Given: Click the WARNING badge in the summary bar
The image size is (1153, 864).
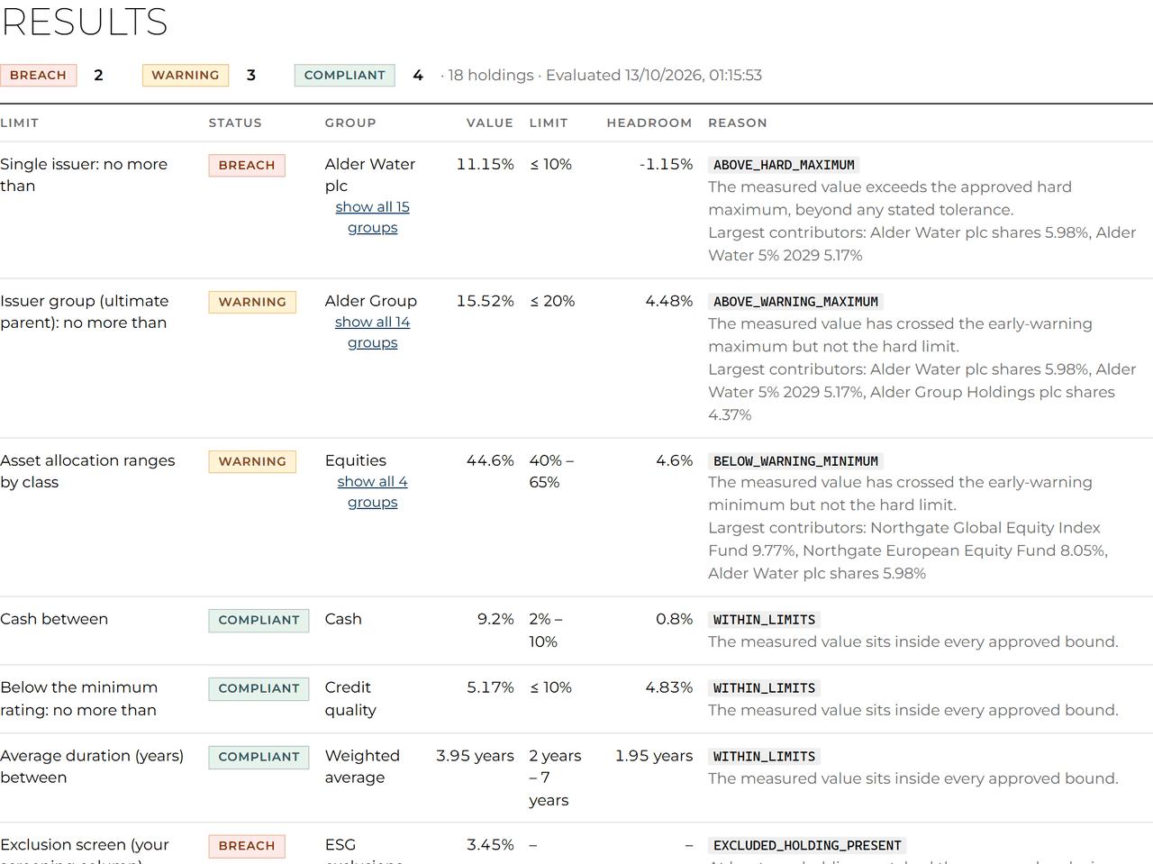Looking at the screenshot, I should pyautogui.click(x=186, y=75).
